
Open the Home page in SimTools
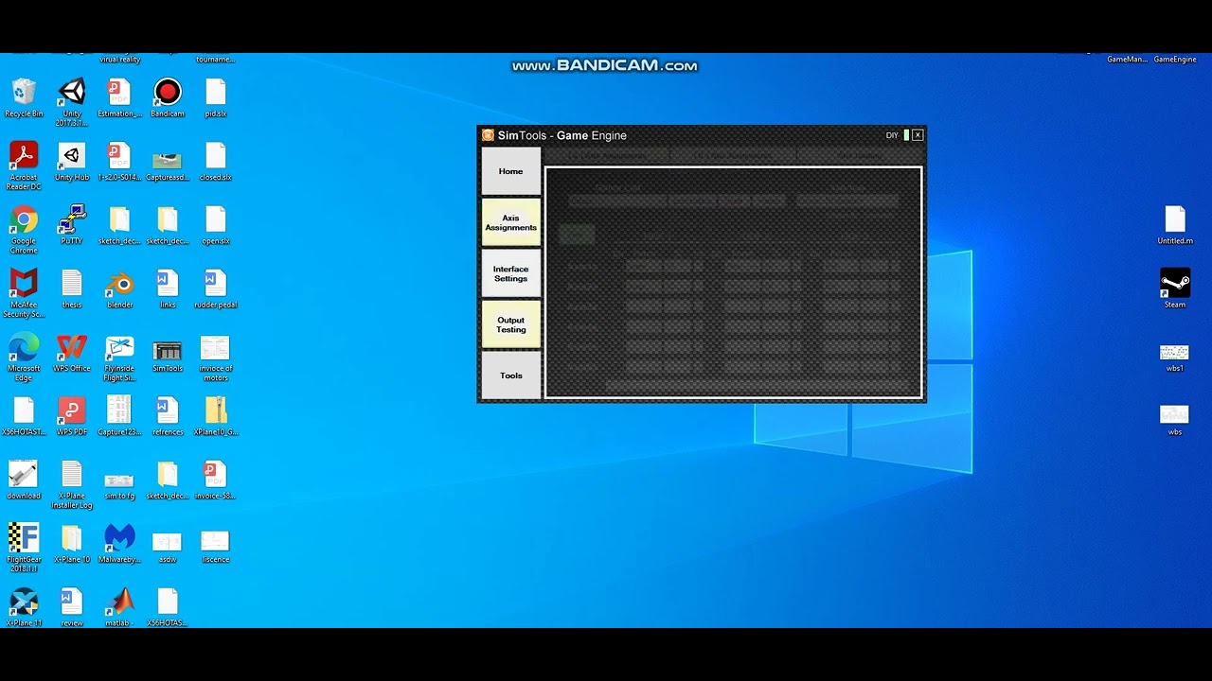[511, 171]
